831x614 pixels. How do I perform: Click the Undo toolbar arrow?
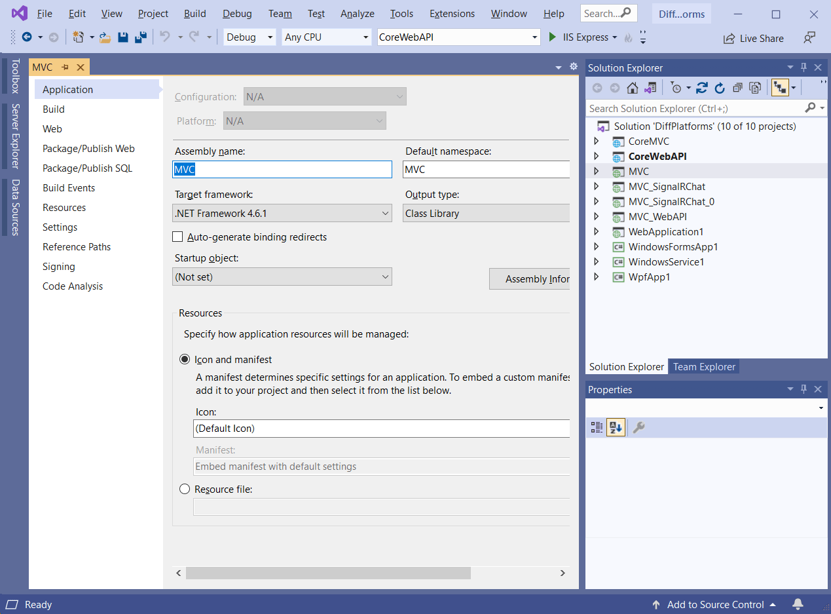click(x=165, y=37)
